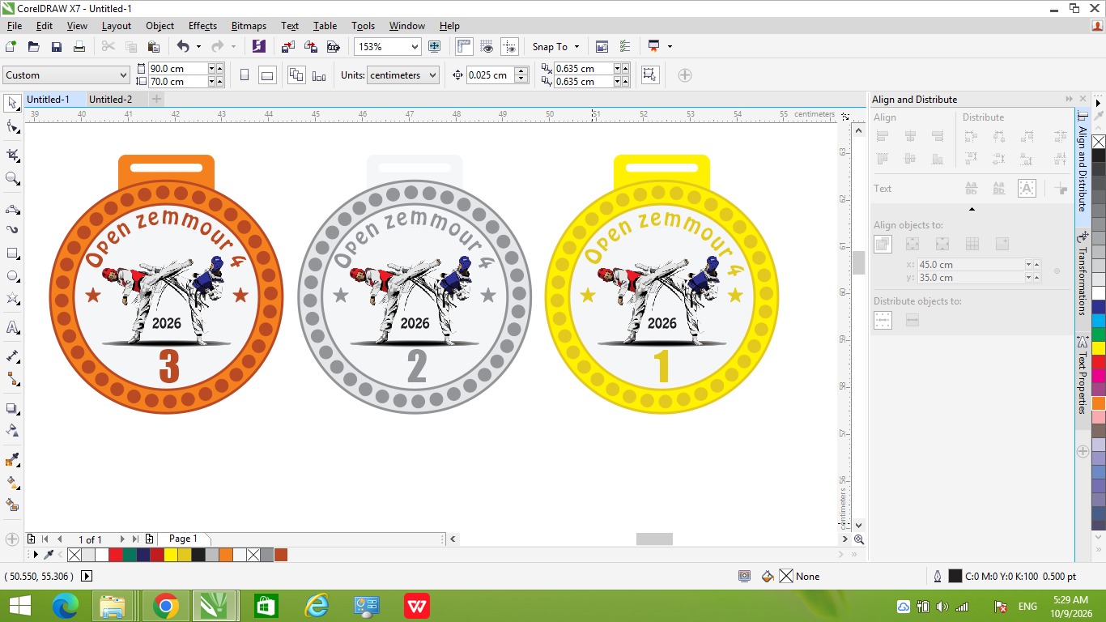This screenshot has height=622, width=1106.
Task: Switch page to Portrait orientation
Action: tap(245, 75)
